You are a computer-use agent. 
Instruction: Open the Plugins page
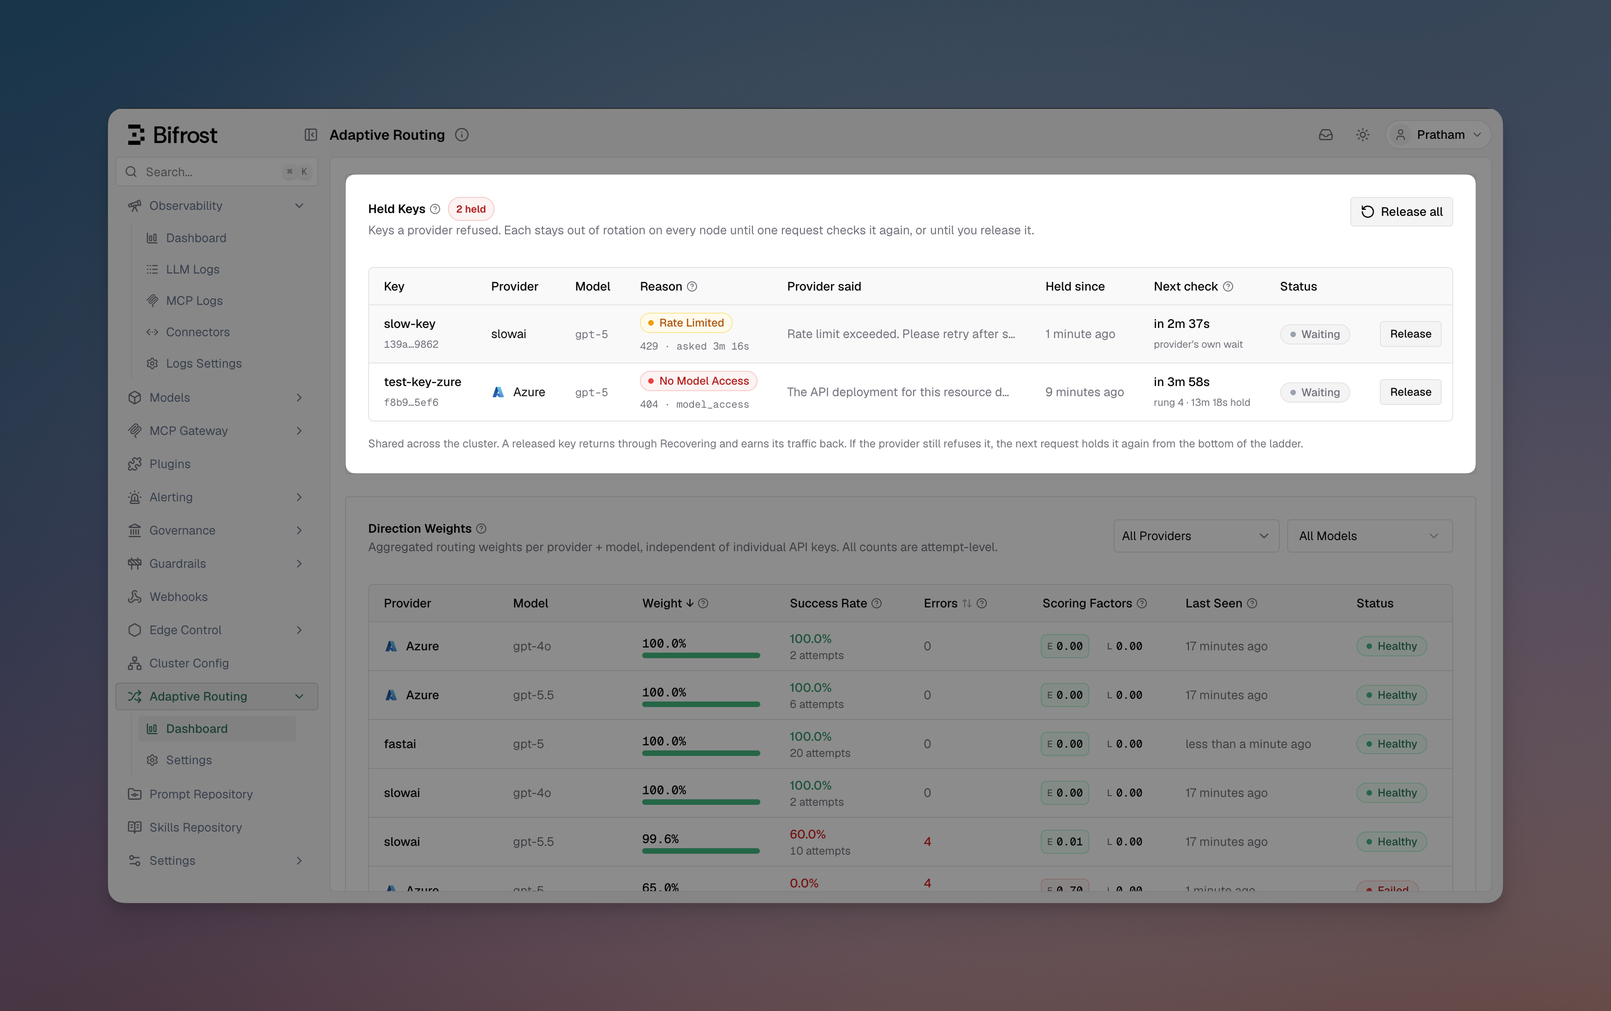point(170,464)
